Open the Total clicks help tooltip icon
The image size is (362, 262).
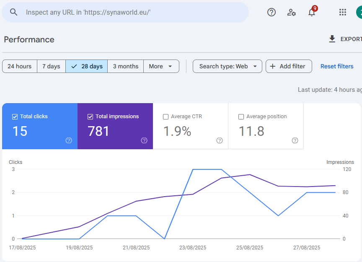[x=69, y=140]
